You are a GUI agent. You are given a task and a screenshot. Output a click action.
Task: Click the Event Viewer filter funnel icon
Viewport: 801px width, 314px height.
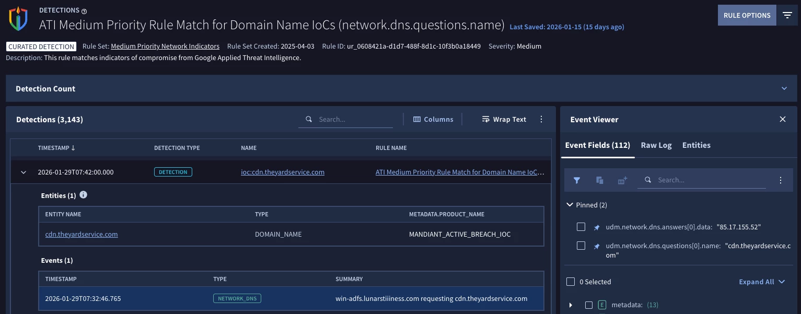pyautogui.click(x=577, y=180)
